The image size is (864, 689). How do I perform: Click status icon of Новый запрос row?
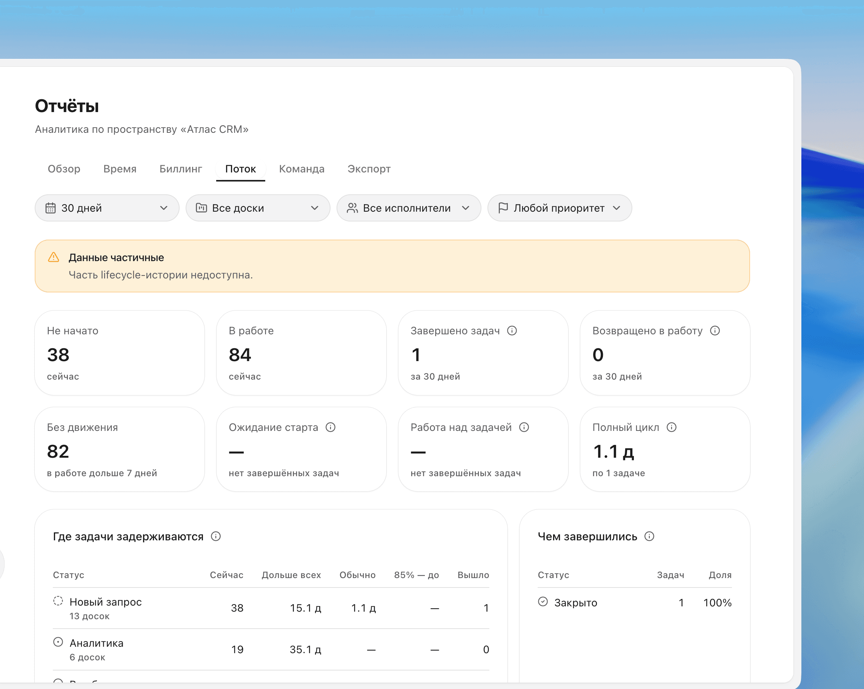58,601
